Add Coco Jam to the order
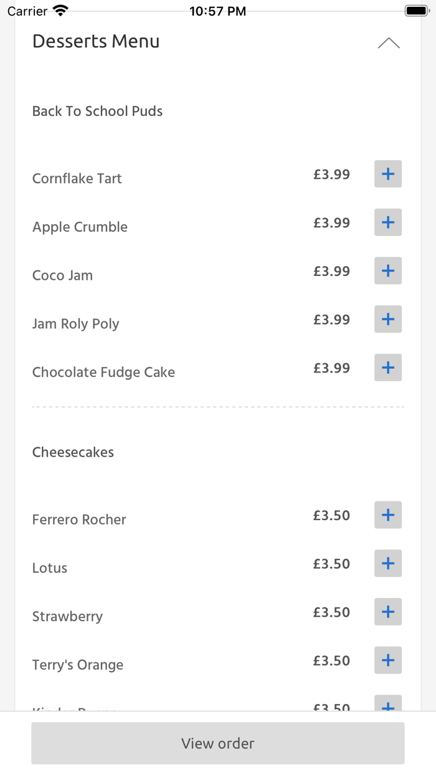 click(x=387, y=270)
